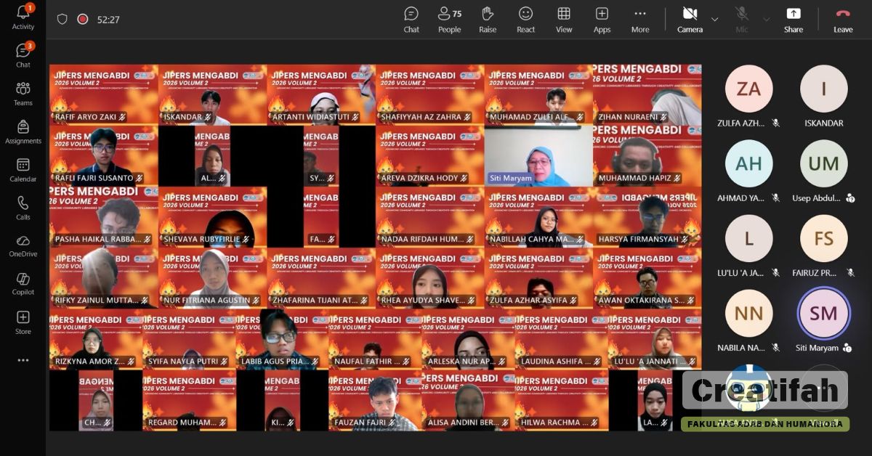Select Fauzan Fajri's video tile
872x456 pixels.
click(375, 401)
